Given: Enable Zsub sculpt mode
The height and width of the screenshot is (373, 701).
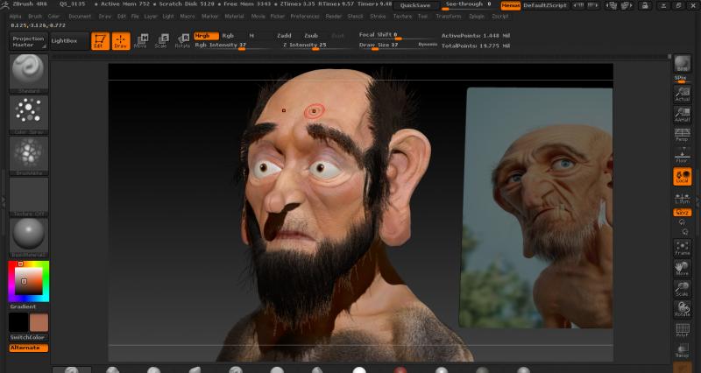Looking at the screenshot, I should [x=311, y=36].
